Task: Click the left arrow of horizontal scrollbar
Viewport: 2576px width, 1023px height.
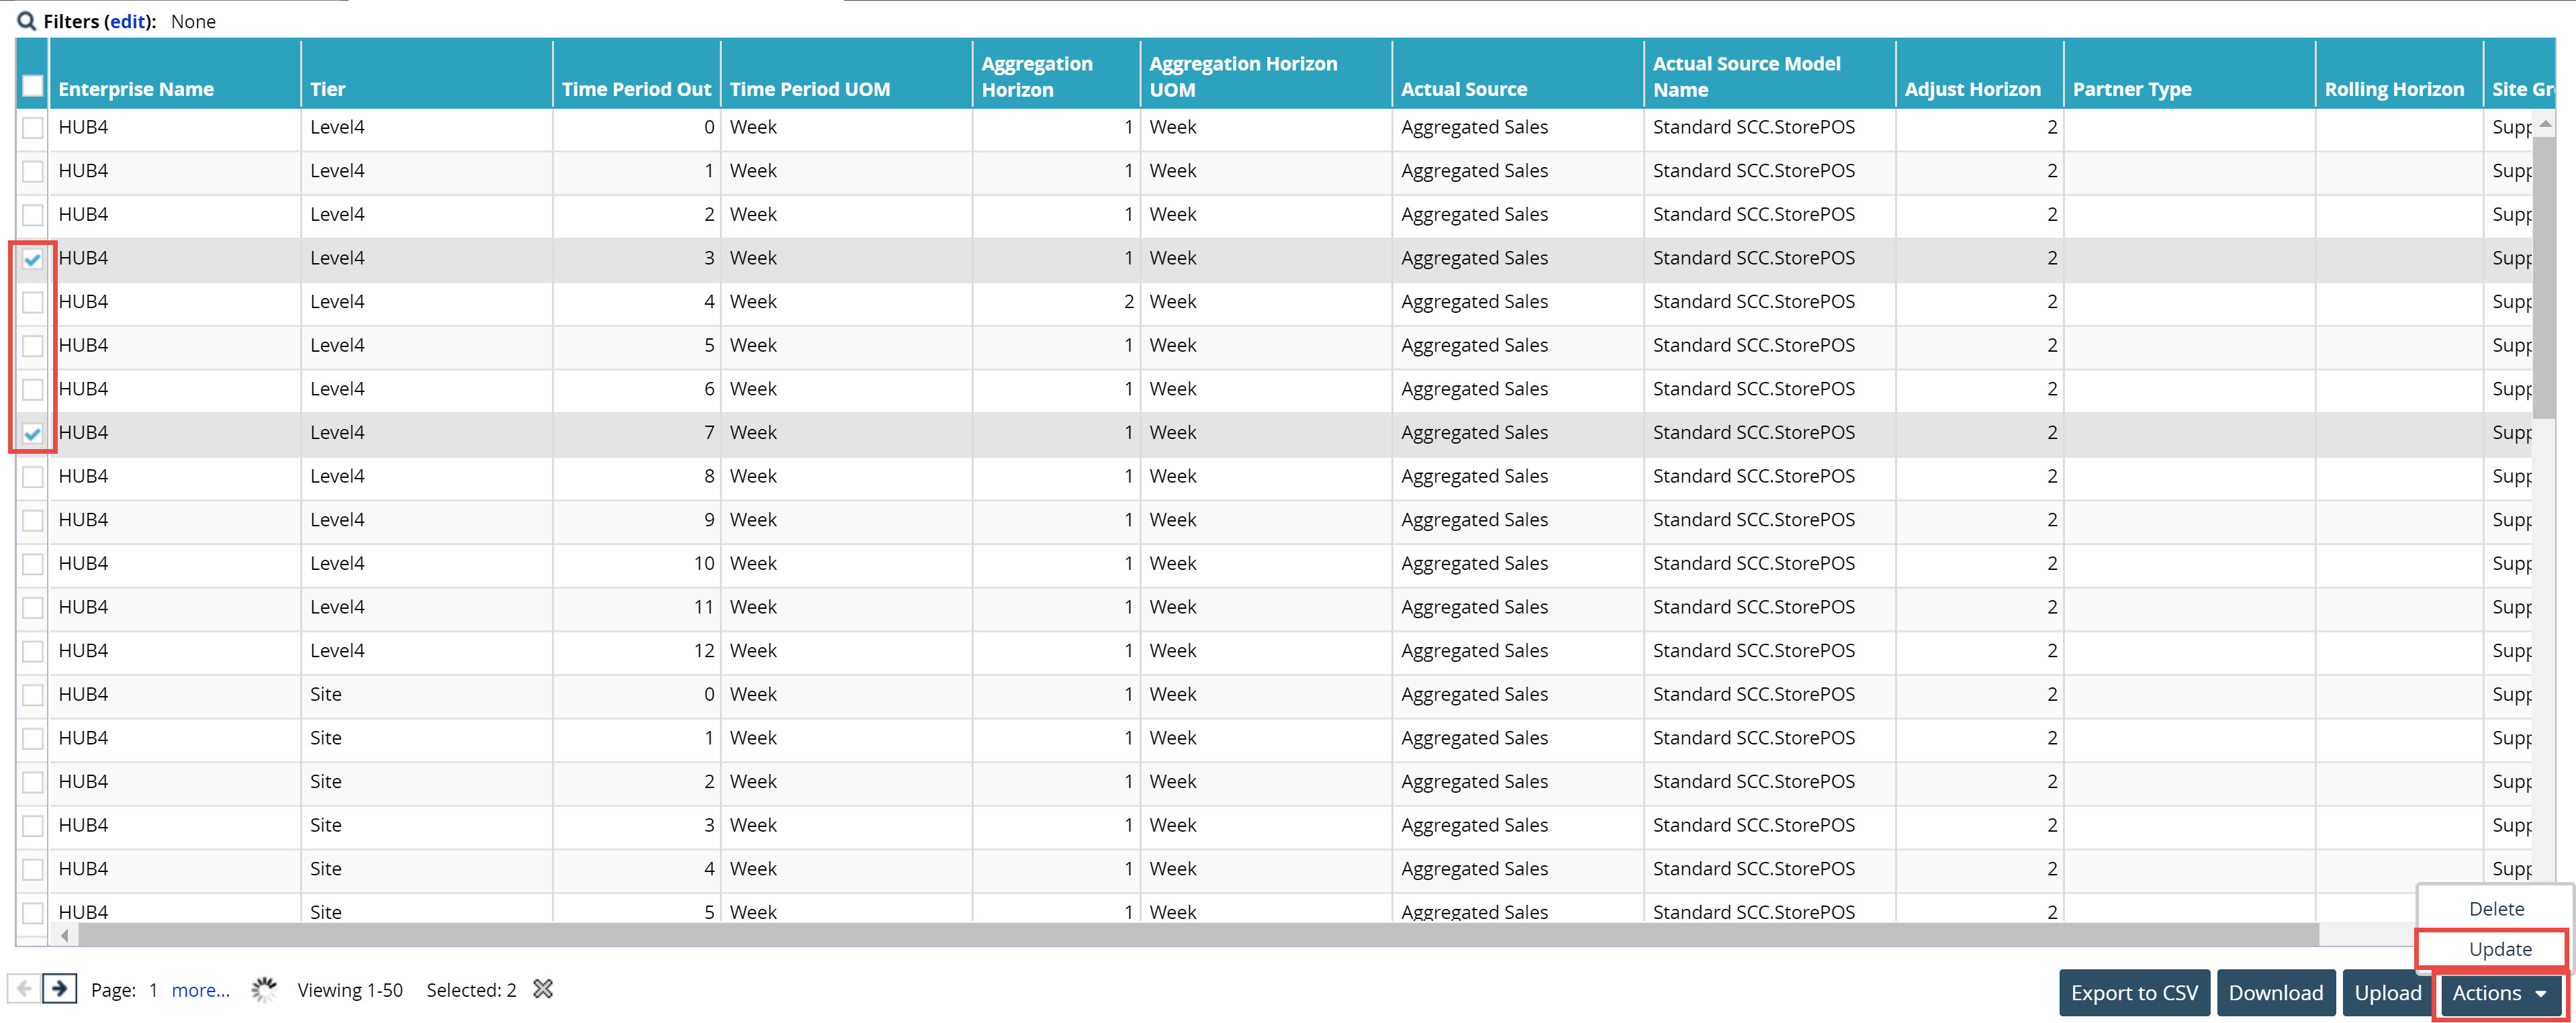Action: click(x=64, y=935)
